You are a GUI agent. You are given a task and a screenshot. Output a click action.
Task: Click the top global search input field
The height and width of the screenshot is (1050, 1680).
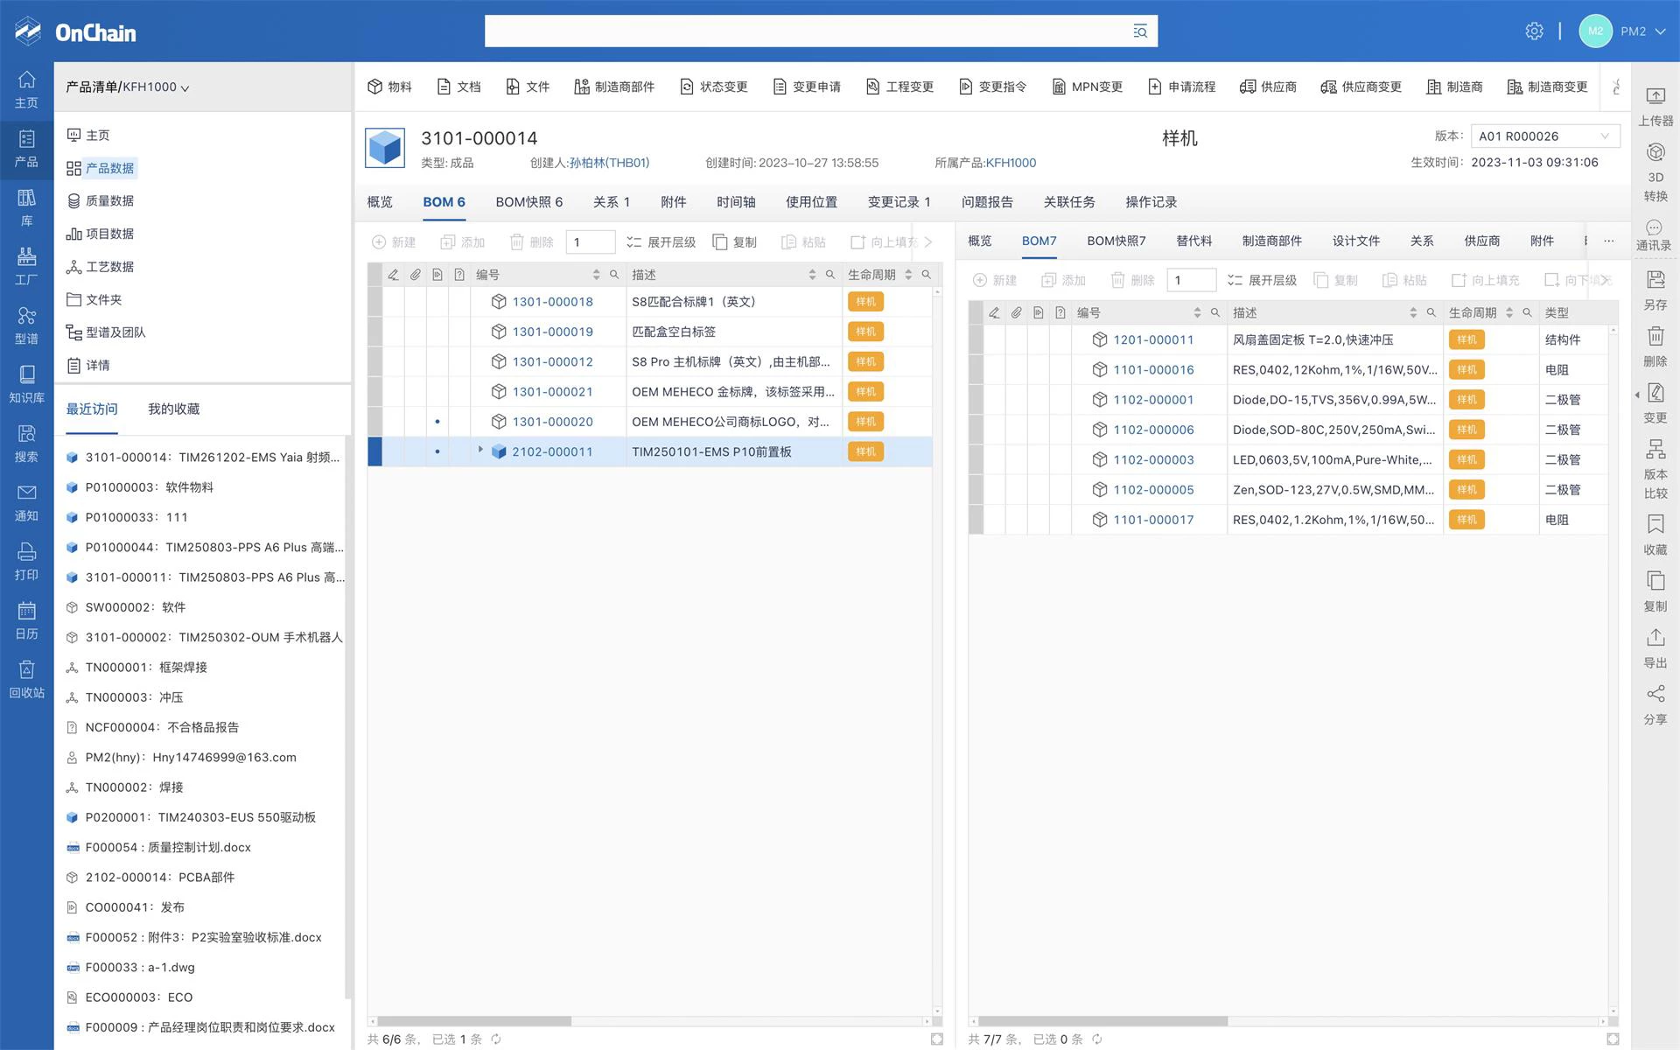coord(809,31)
